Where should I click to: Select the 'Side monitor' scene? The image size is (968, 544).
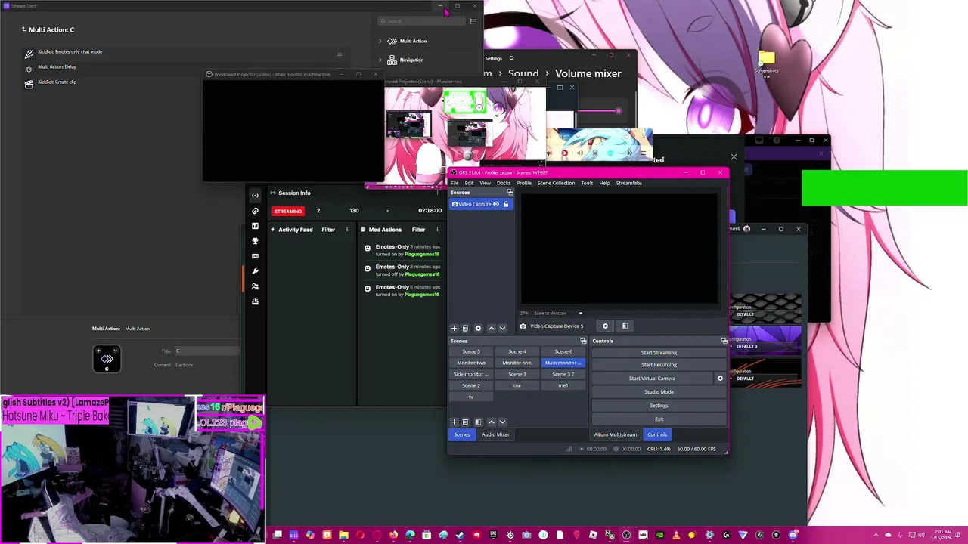pyautogui.click(x=471, y=374)
